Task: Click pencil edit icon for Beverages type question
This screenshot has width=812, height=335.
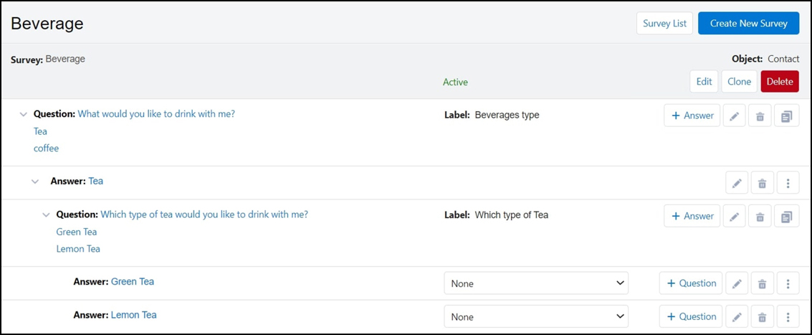Action: tap(735, 116)
